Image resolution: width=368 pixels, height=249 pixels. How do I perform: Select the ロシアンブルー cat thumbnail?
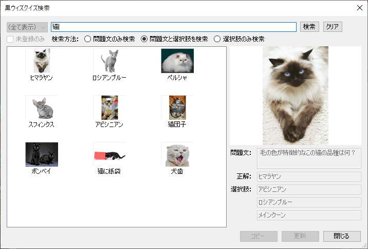pyautogui.click(x=109, y=61)
